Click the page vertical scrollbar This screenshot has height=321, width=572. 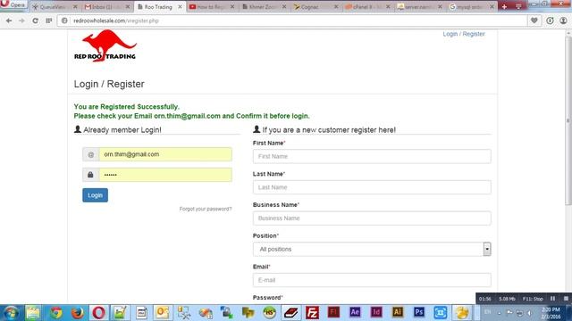(568, 120)
